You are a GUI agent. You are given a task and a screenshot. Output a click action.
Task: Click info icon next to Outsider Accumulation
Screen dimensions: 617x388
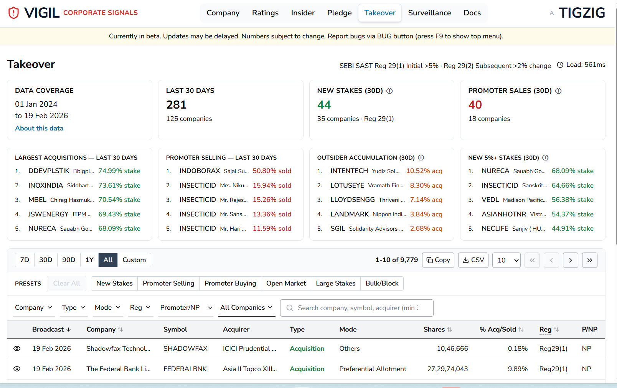pyautogui.click(x=421, y=158)
